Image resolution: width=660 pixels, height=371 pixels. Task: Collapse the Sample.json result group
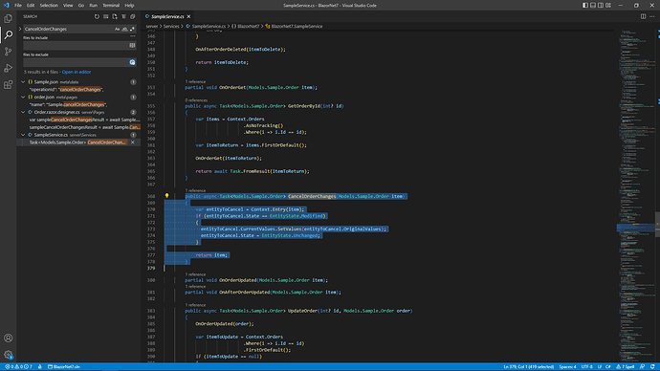point(23,82)
